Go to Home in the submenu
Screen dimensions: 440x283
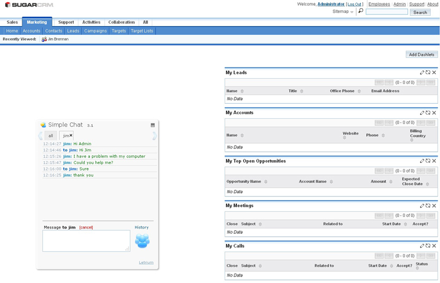(x=12, y=31)
